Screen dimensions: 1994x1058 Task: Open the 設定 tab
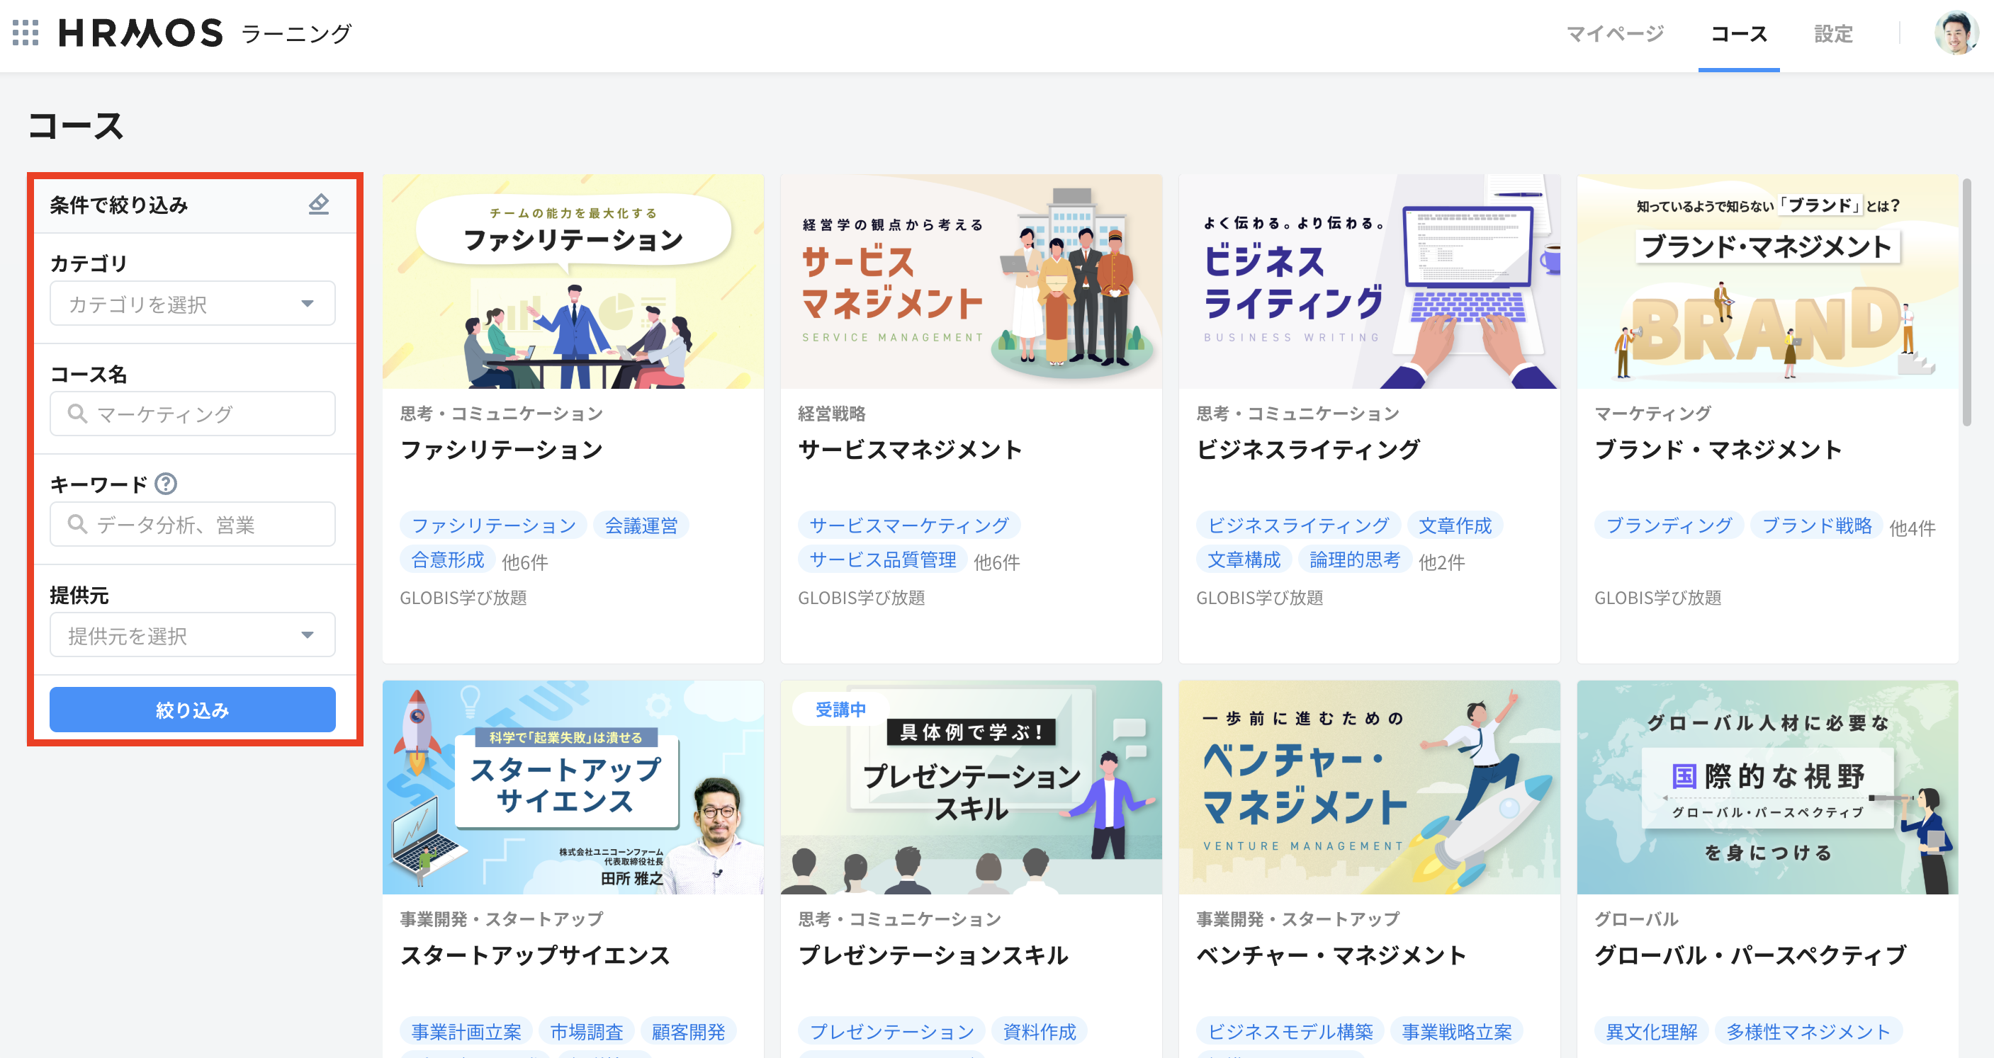point(1832,34)
